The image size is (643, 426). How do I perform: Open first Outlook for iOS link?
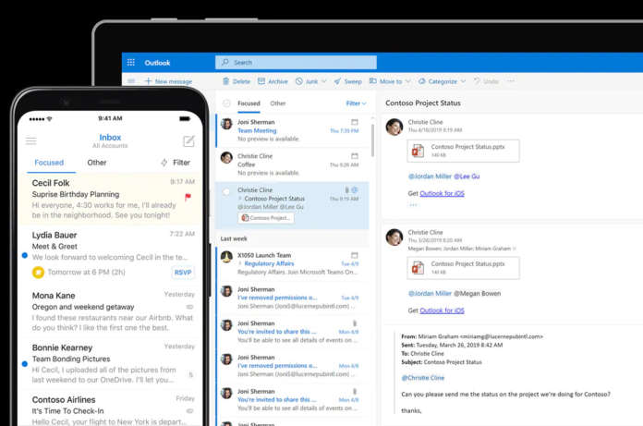click(x=442, y=193)
